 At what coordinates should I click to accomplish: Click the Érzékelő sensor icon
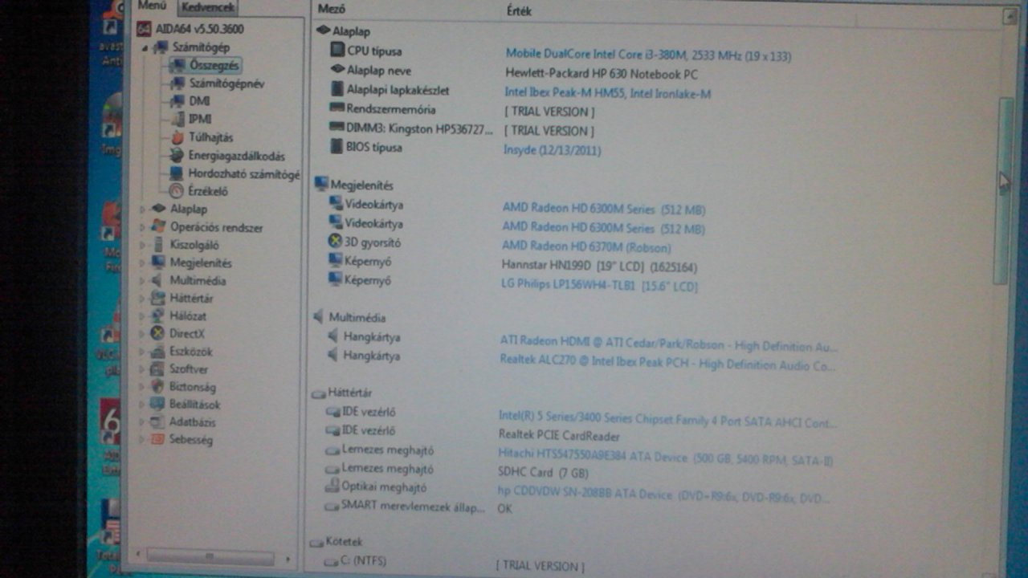click(x=177, y=191)
